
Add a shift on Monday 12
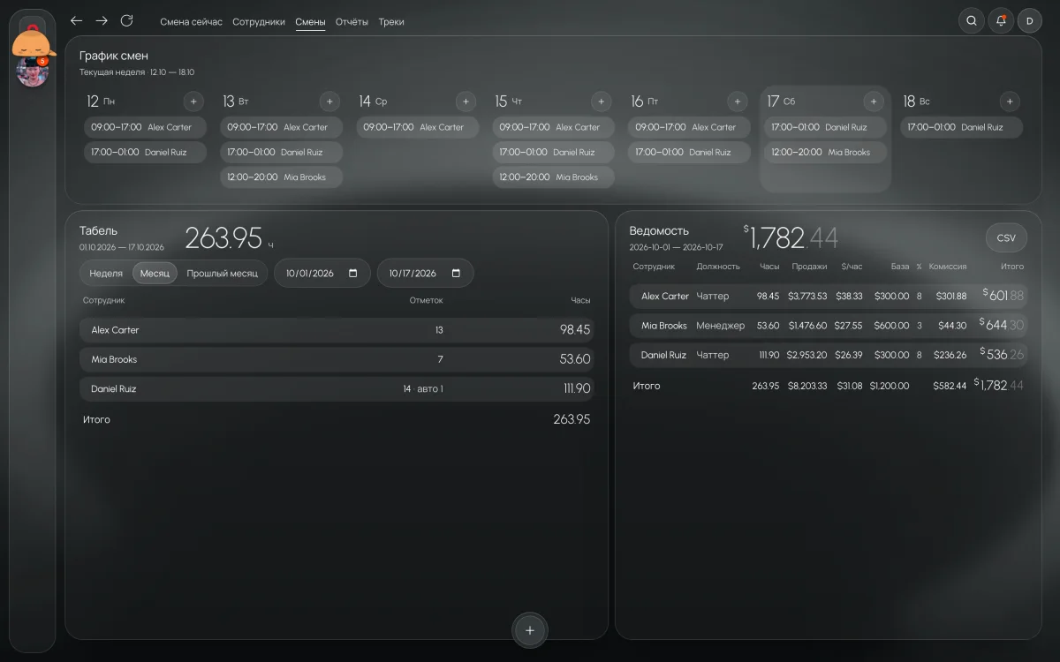[x=193, y=102]
